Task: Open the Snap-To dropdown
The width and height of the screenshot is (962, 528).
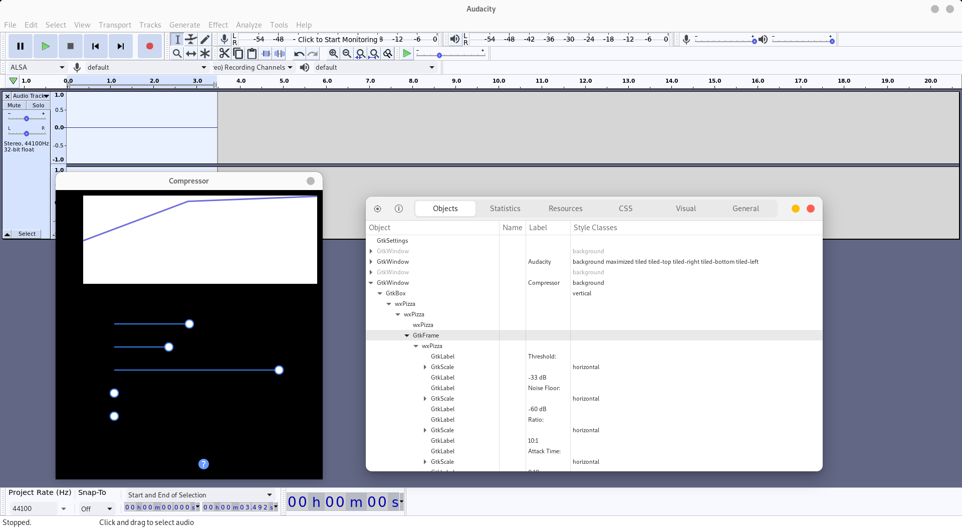Action: [x=97, y=508]
